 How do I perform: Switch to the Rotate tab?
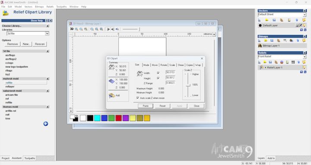164,65
